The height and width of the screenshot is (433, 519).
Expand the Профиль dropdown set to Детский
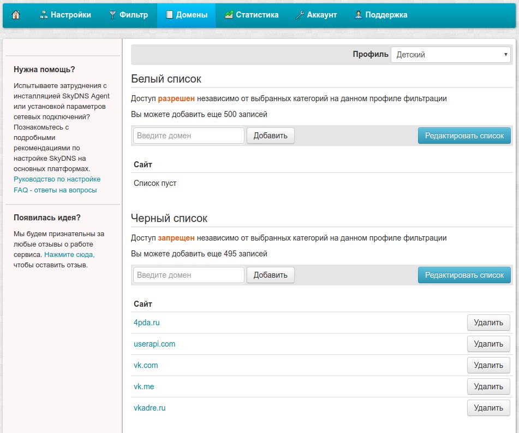pyautogui.click(x=450, y=55)
